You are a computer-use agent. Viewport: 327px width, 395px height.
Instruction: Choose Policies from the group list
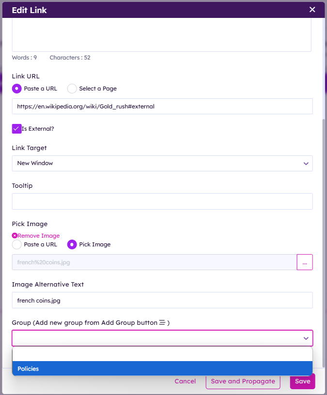(162, 369)
